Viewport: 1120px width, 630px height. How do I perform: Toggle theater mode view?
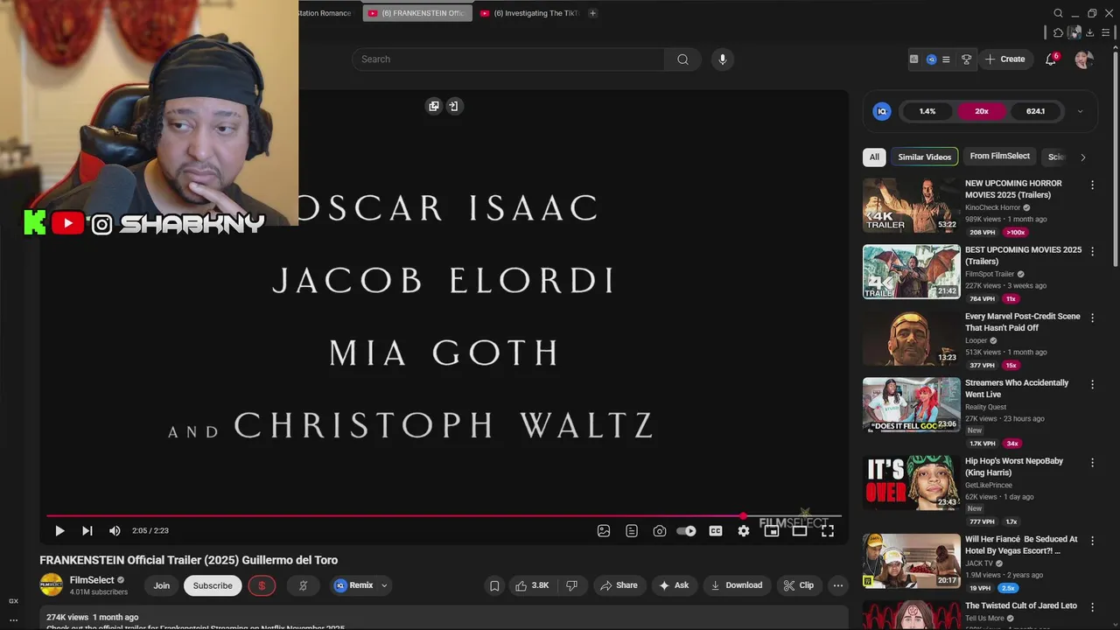point(799,530)
